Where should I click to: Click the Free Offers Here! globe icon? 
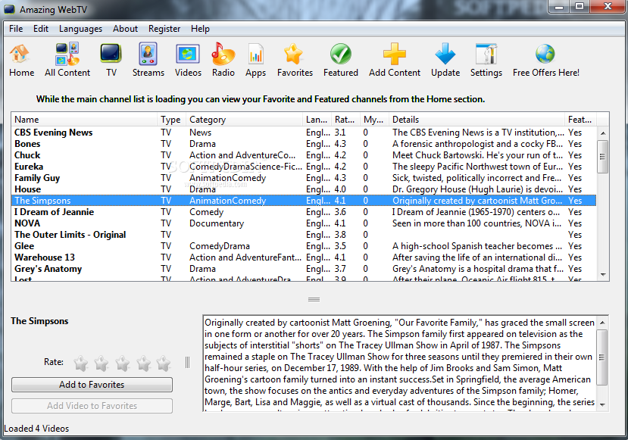(545, 54)
